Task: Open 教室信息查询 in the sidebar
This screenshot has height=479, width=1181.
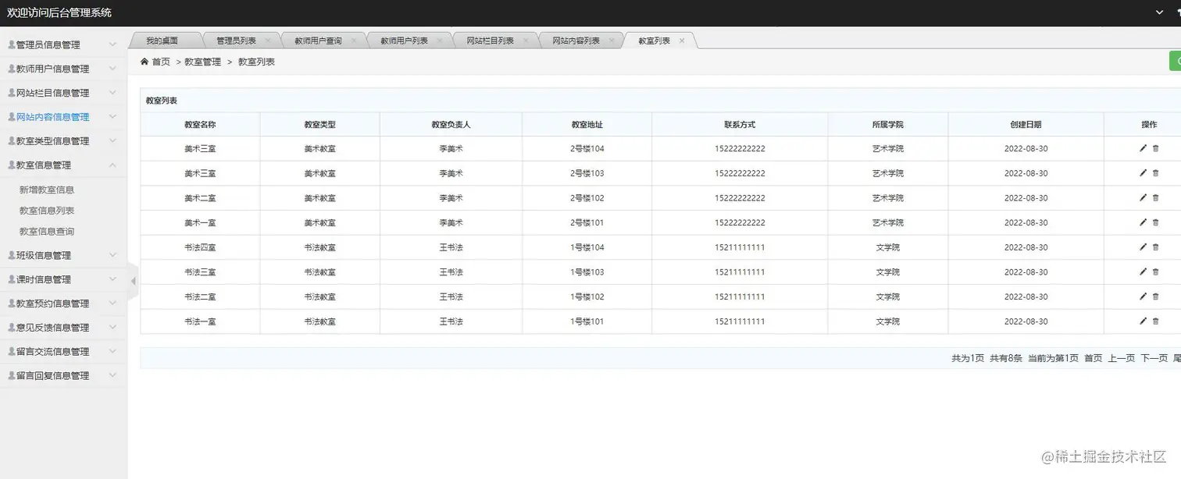Action: pyautogui.click(x=47, y=232)
